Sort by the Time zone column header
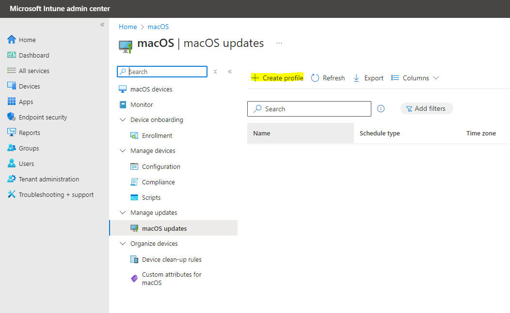 (x=481, y=133)
